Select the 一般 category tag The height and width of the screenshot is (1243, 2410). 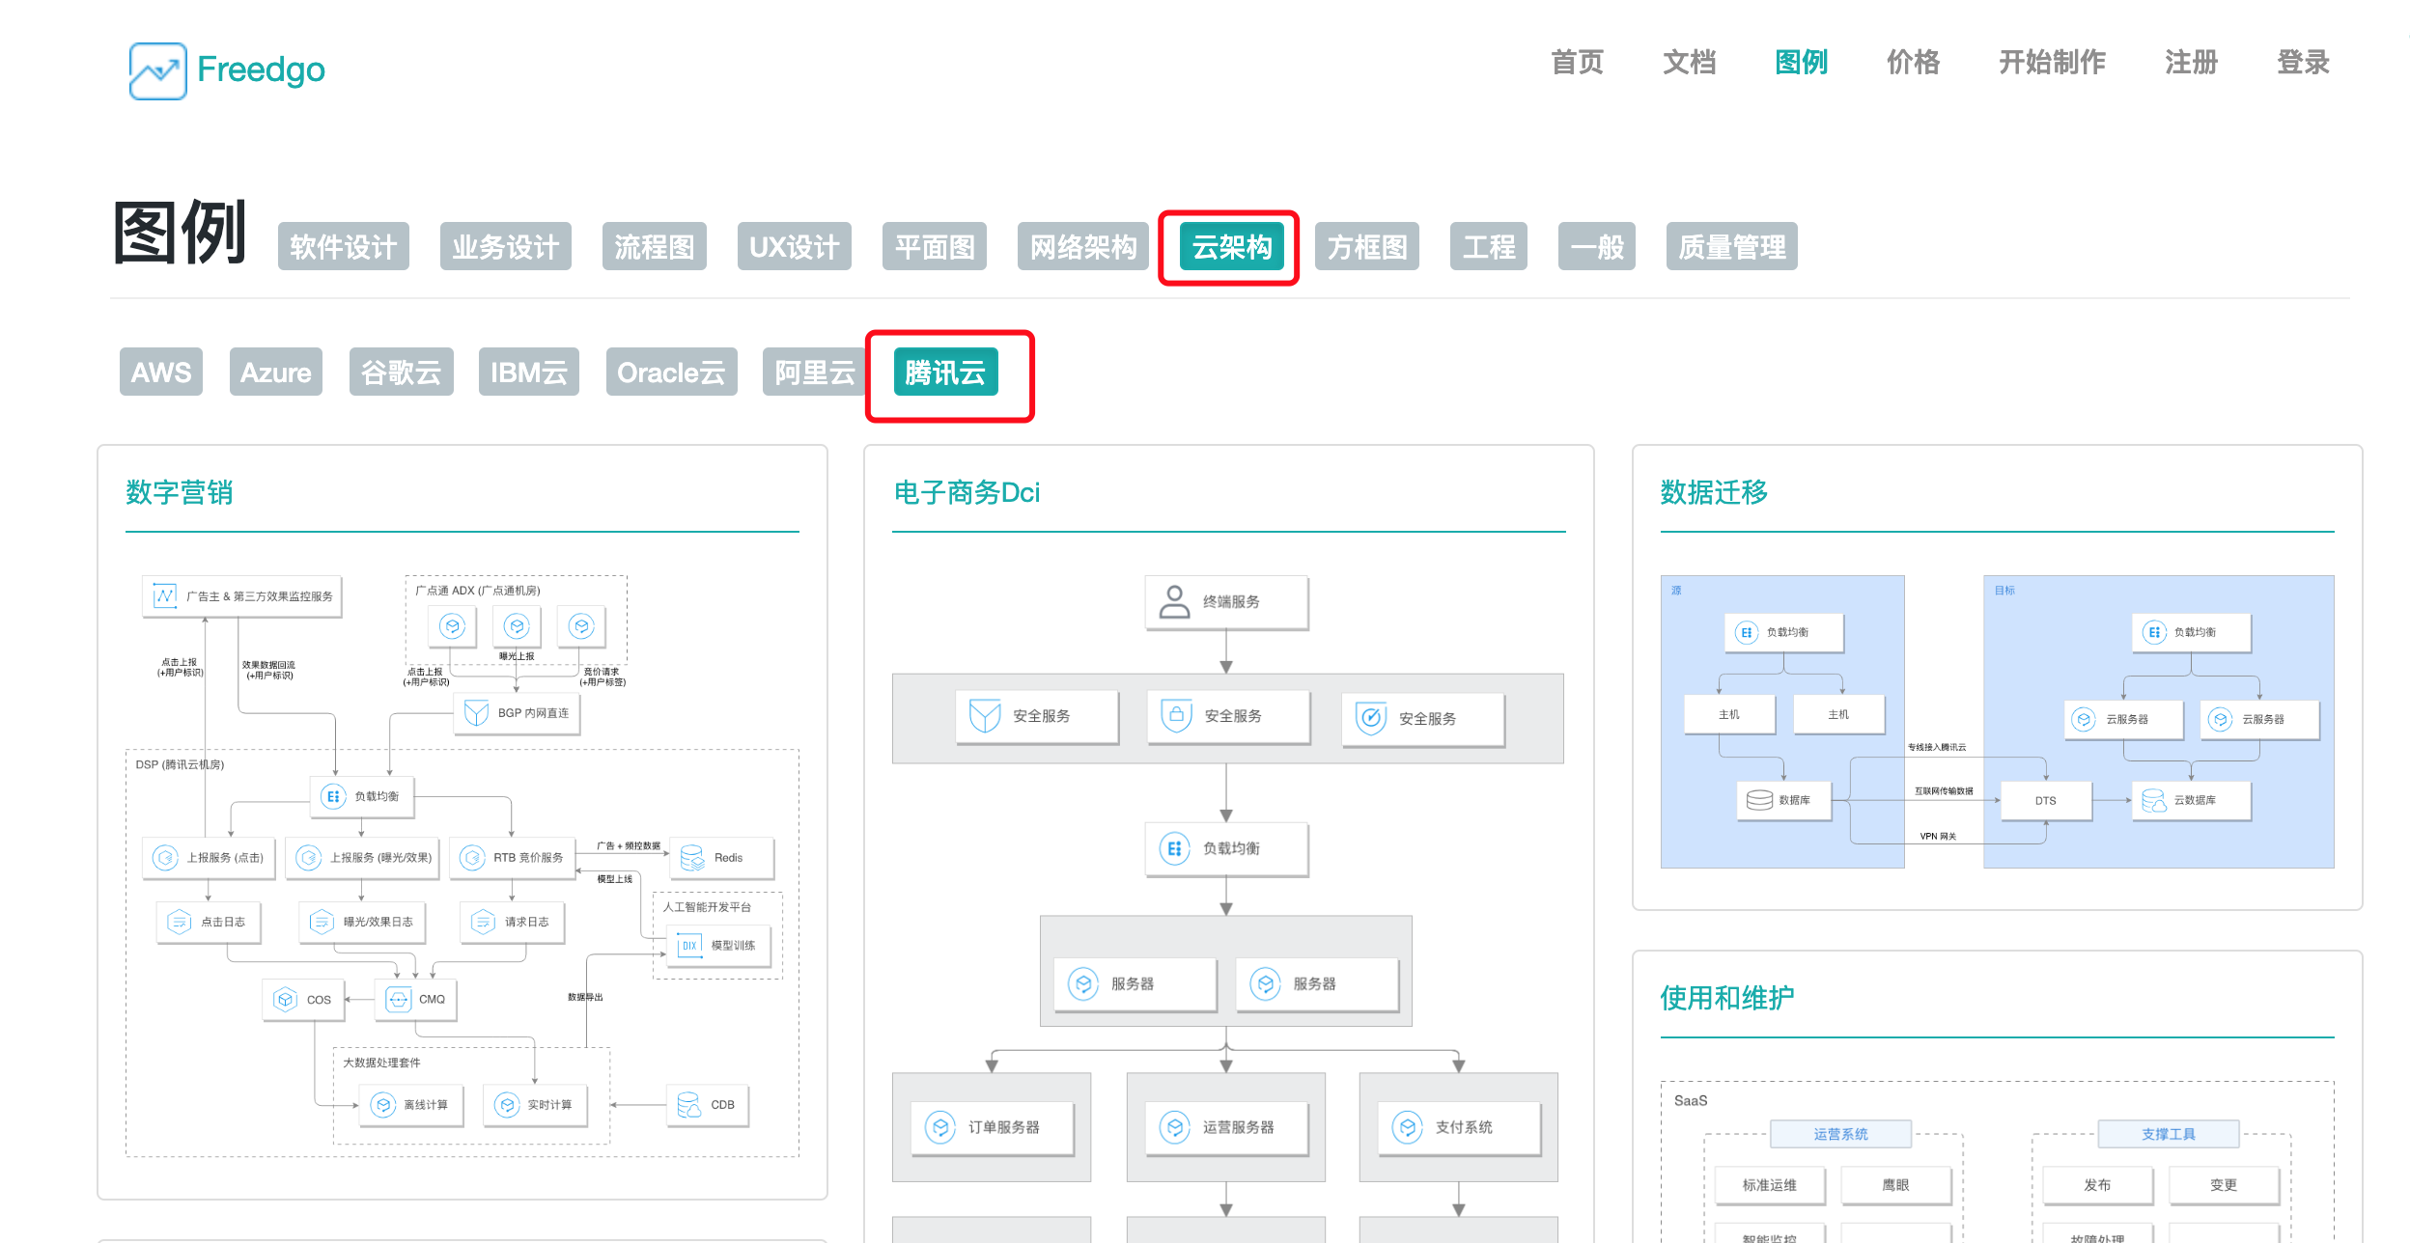(1597, 247)
